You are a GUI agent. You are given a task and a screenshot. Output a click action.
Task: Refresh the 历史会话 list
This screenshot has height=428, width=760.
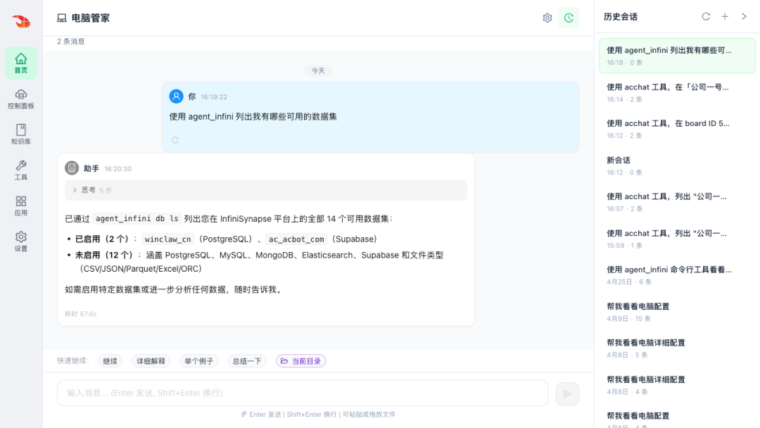point(706,16)
